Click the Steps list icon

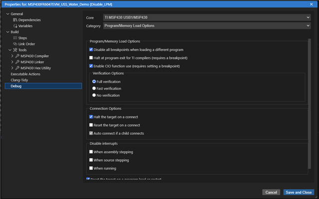15,38
